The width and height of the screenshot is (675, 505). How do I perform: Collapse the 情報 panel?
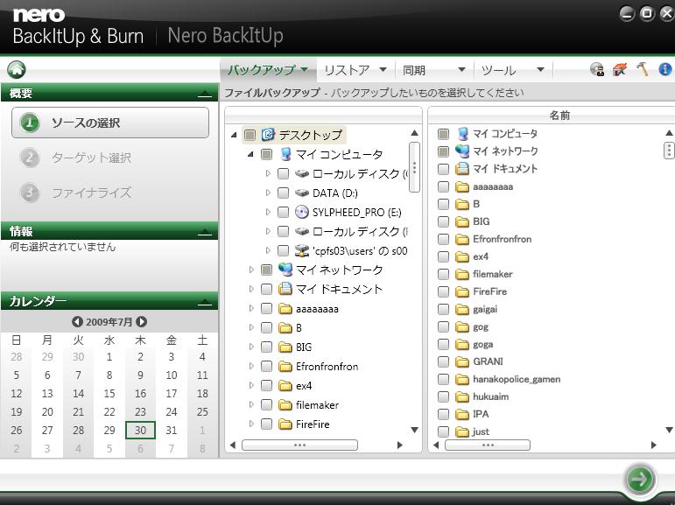(205, 232)
